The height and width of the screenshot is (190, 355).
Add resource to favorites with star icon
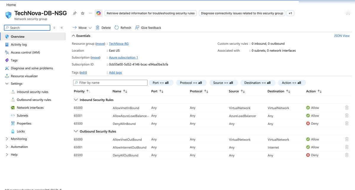coord(83,13)
